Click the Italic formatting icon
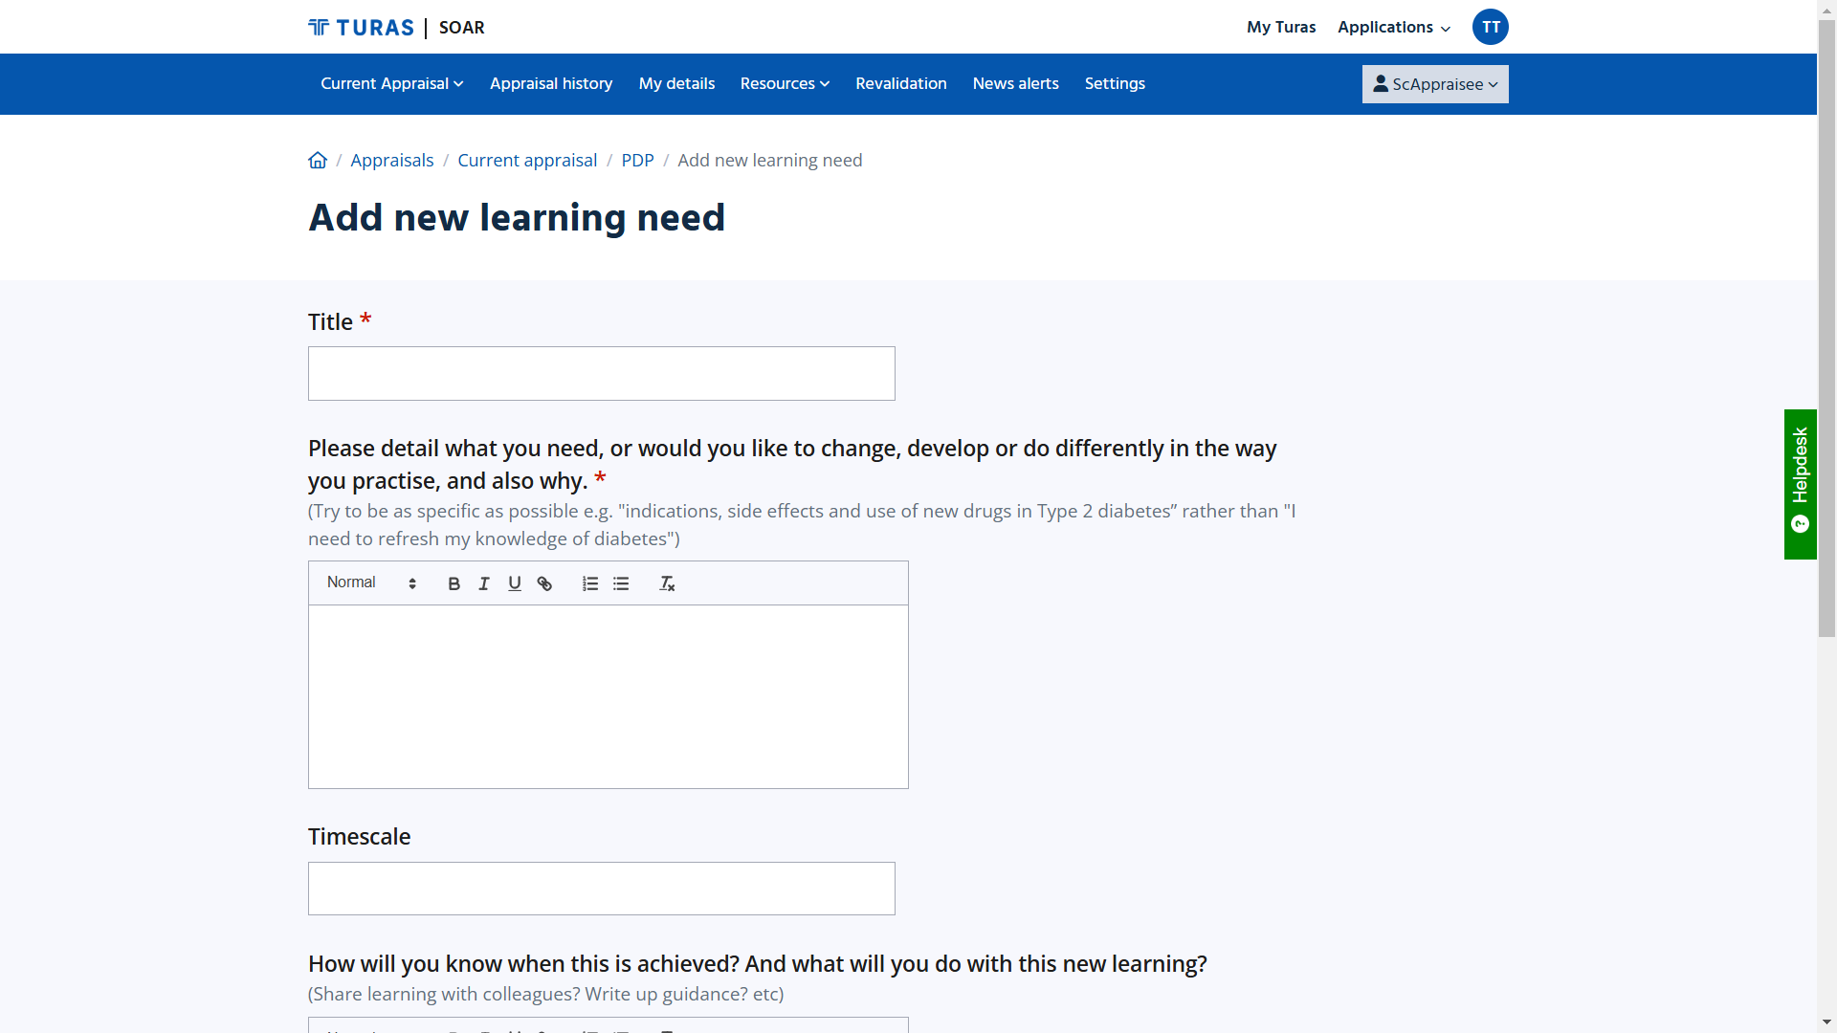Screen dimensions: 1837x1033 pos(484,582)
